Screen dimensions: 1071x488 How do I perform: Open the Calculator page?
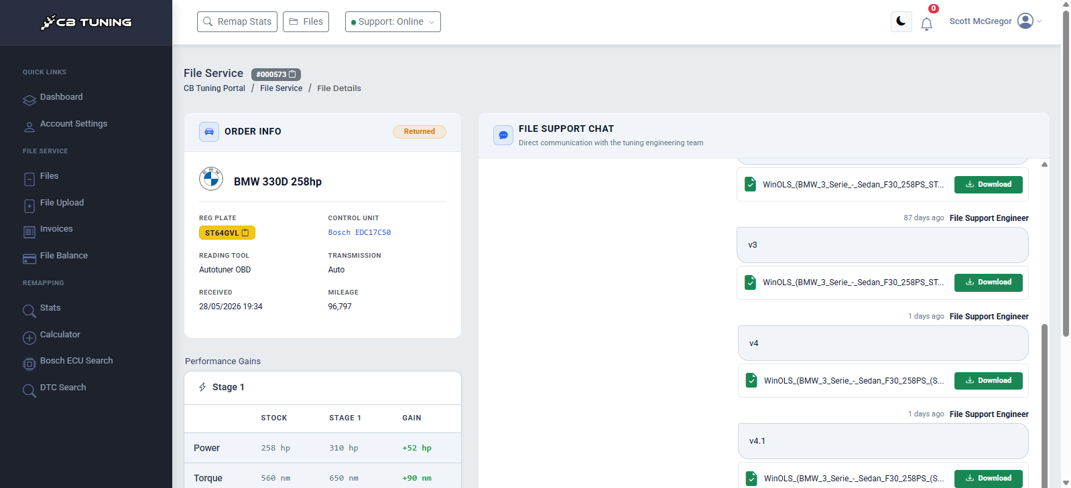click(60, 335)
